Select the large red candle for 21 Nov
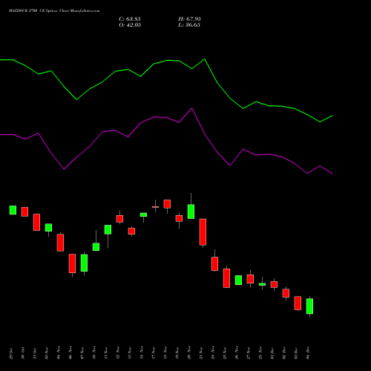 [203, 232]
